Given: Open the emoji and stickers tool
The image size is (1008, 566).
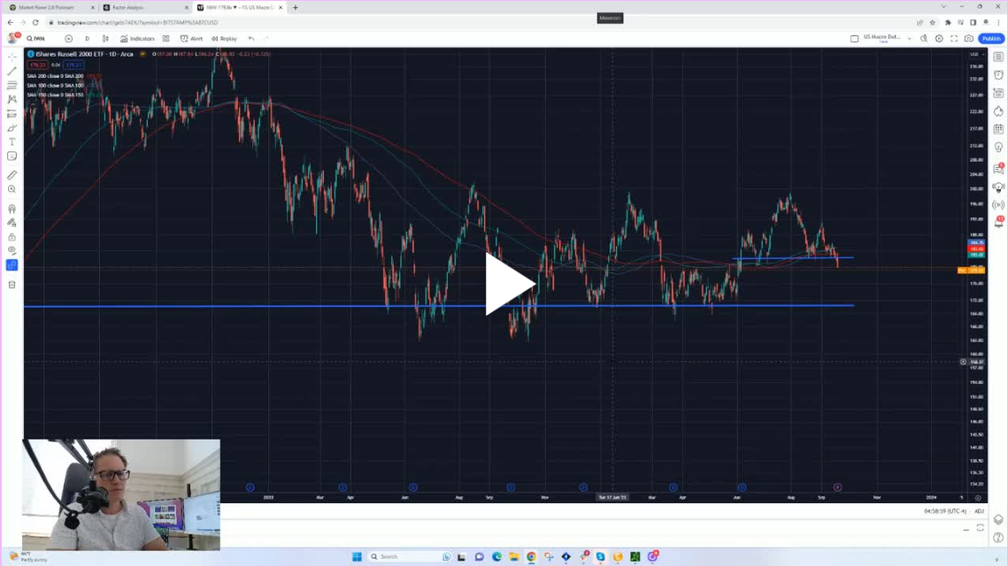Looking at the screenshot, I should [x=12, y=157].
